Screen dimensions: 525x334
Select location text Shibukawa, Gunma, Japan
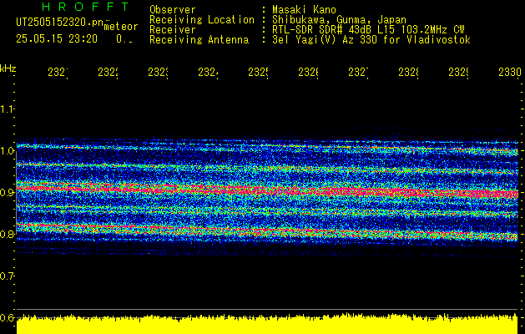point(339,20)
